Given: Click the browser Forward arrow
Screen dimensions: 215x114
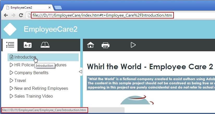Looking at the screenshot, I should tap(13, 15).
